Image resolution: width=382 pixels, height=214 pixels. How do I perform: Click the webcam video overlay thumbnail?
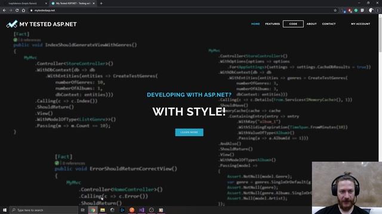[x=347, y=188]
